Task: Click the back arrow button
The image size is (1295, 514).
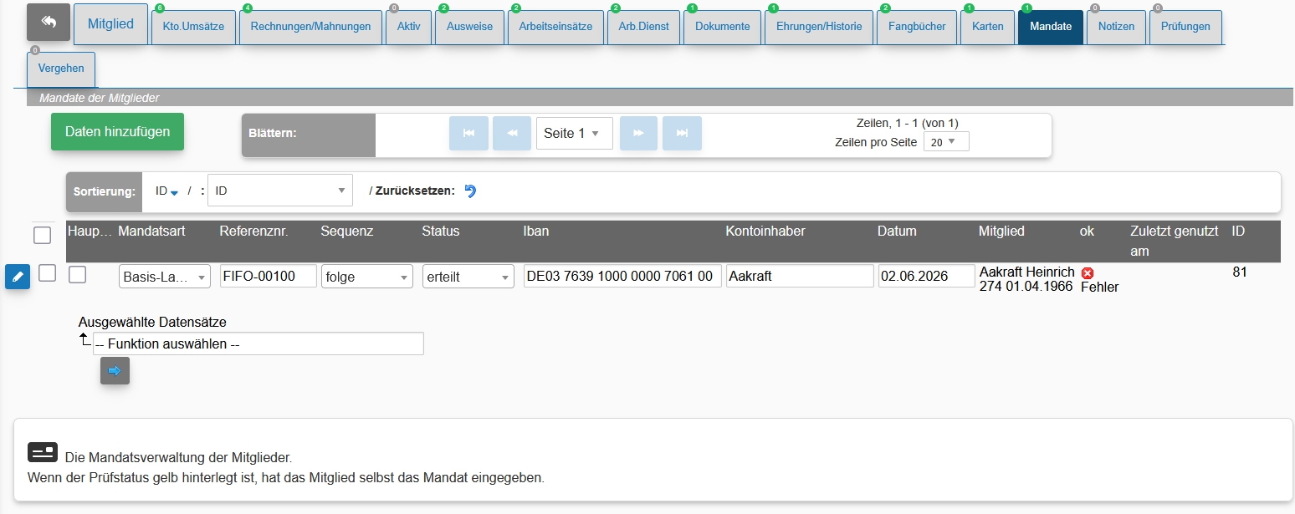Action: [49, 23]
